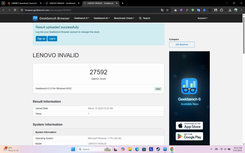Image resolution: width=245 pixels, height=153 pixels.
Task: Click the Geekbench Browser logo icon
Action: pyautogui.click(x=35, y=18)
